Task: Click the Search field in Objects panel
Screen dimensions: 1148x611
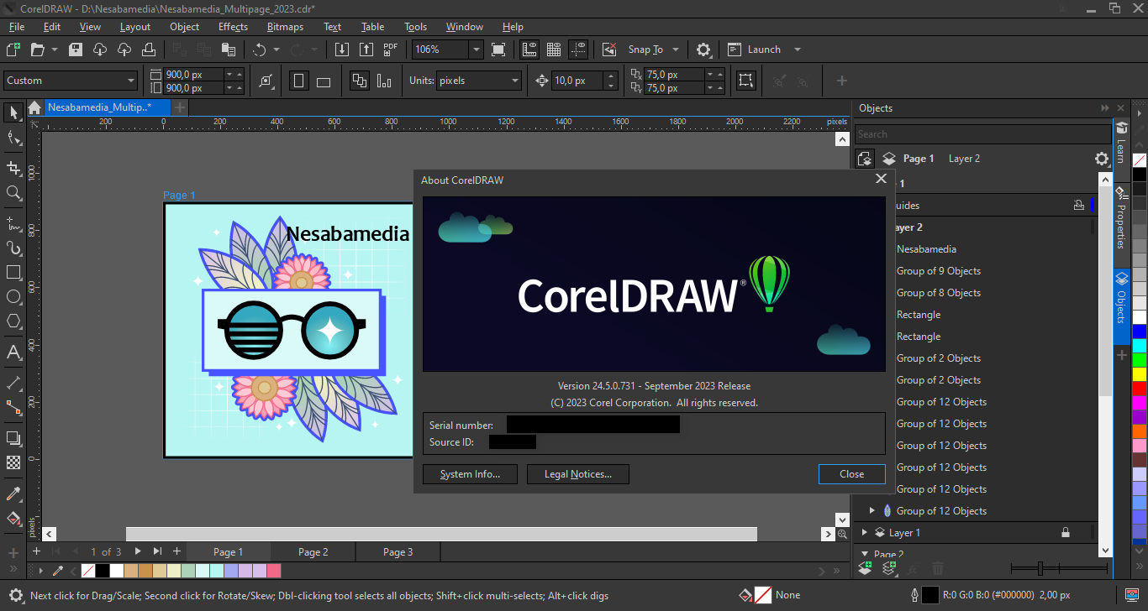Action: coord(981,134)
